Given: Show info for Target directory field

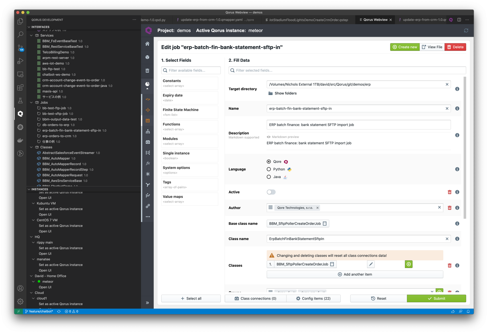Looking at the screenshot, I should point(457,89).
